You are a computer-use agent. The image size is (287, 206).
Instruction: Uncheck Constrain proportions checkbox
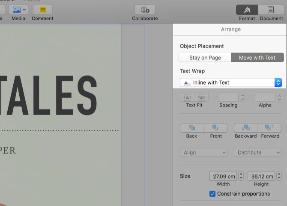[x=212, y=194]
